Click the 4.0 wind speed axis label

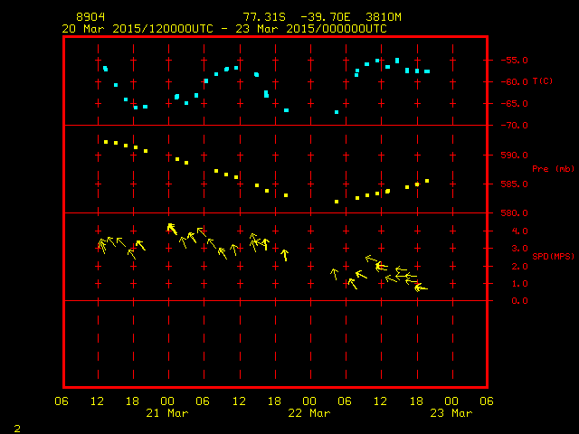pyautogui.click(x=519, y=231)
